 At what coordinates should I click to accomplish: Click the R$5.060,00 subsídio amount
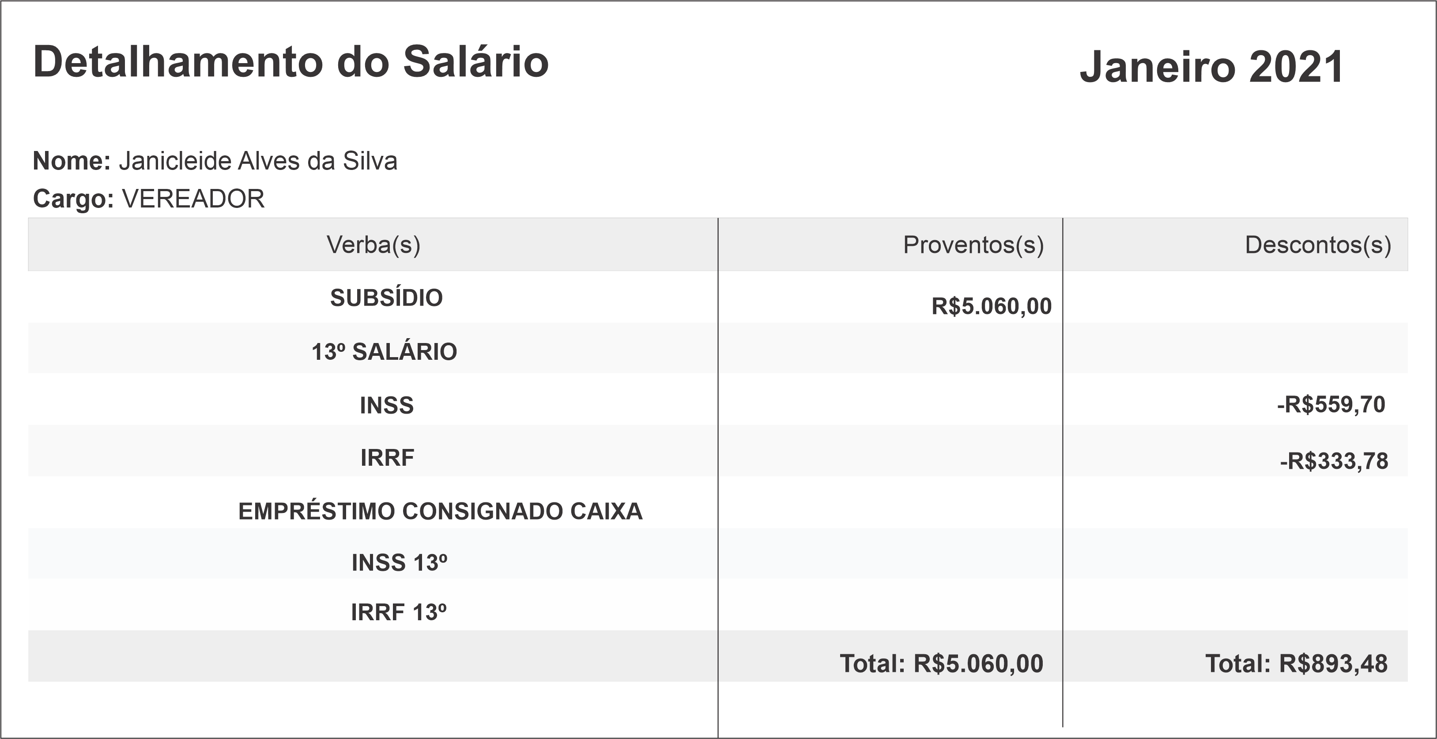(x=991, y=306)
